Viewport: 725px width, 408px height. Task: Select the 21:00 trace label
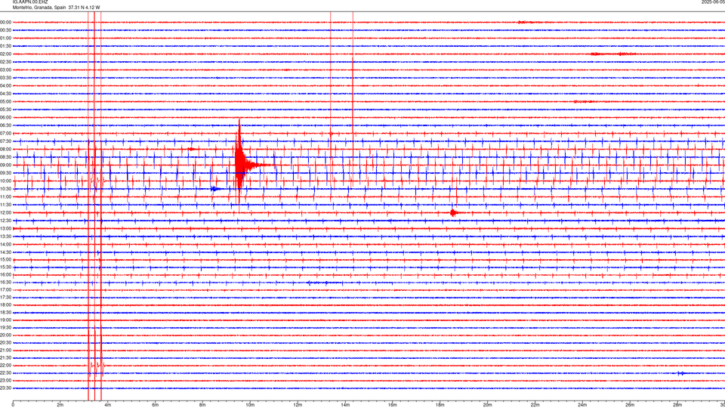5,350
